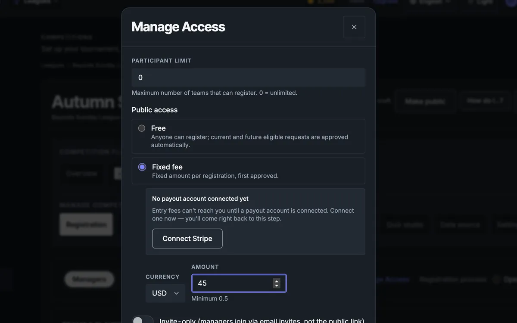Open the Data source tab in background
The height and width of the screenshot is (323, 517).
point(460,225)
